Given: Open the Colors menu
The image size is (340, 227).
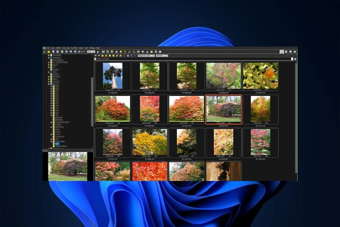Looking at the screenshot, I should coord(53,48).
